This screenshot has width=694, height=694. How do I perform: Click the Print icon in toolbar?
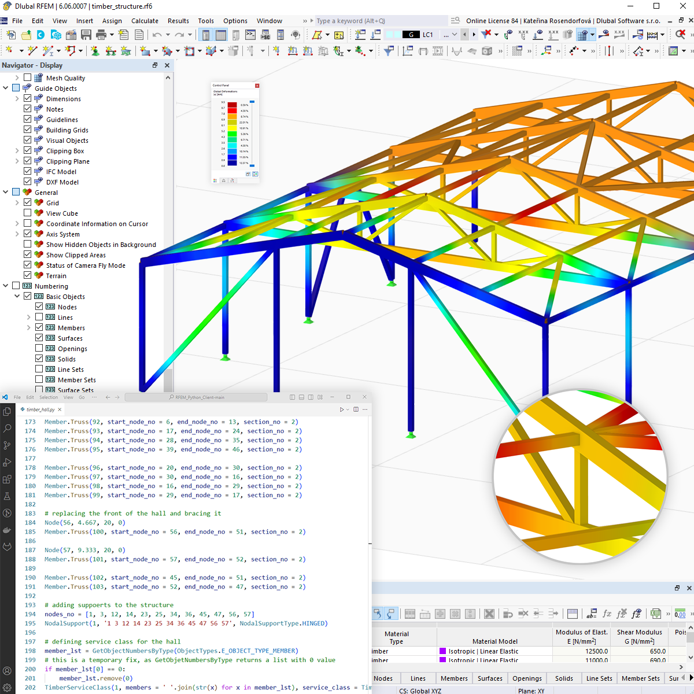coord(101,35)
